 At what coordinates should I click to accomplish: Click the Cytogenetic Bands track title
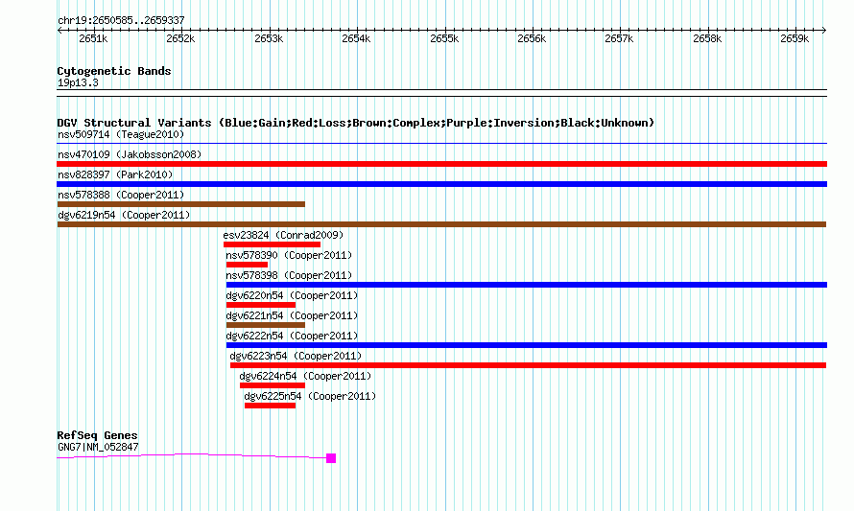tap(114, 71)
